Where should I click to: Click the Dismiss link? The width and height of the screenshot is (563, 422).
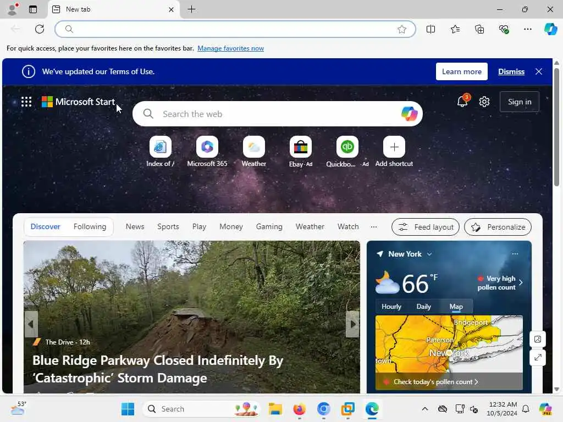point(511,71)
